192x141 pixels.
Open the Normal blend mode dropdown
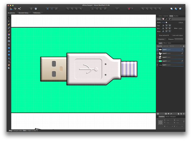point(175,46)
